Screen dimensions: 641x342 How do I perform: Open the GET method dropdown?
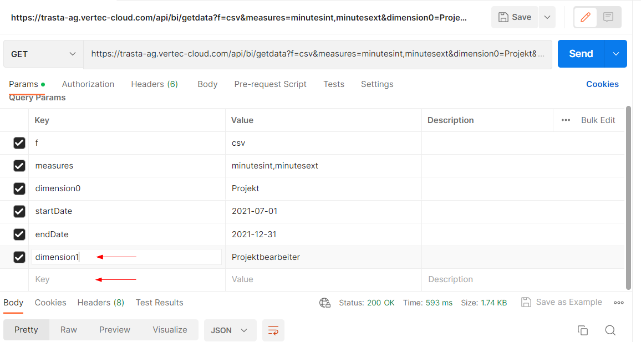43,54
